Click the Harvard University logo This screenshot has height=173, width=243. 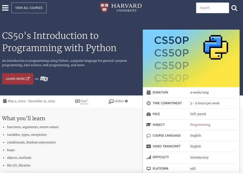(x=121, y=8)
